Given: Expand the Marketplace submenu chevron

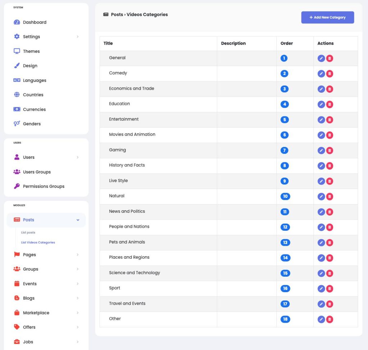Looking at the screenshot, I should tap(78, 313).
